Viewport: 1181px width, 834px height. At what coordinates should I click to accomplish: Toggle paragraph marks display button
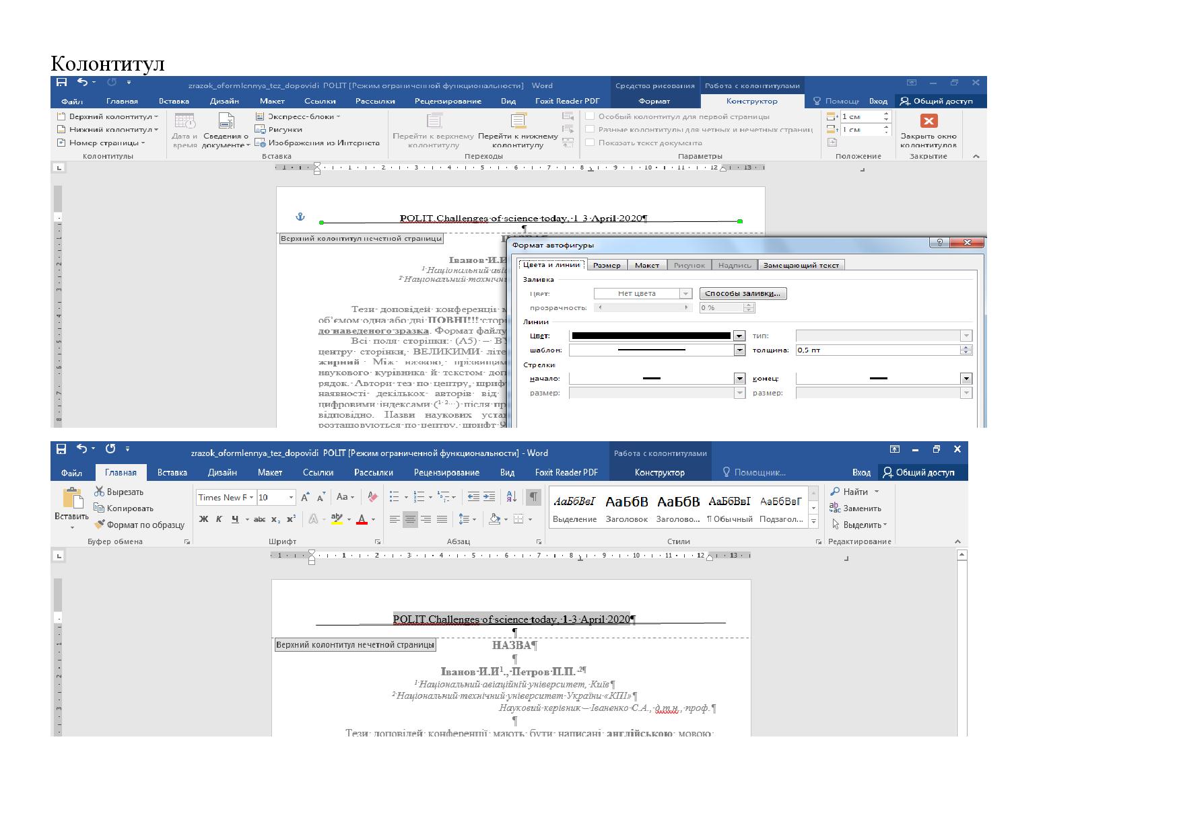[533, 497]
